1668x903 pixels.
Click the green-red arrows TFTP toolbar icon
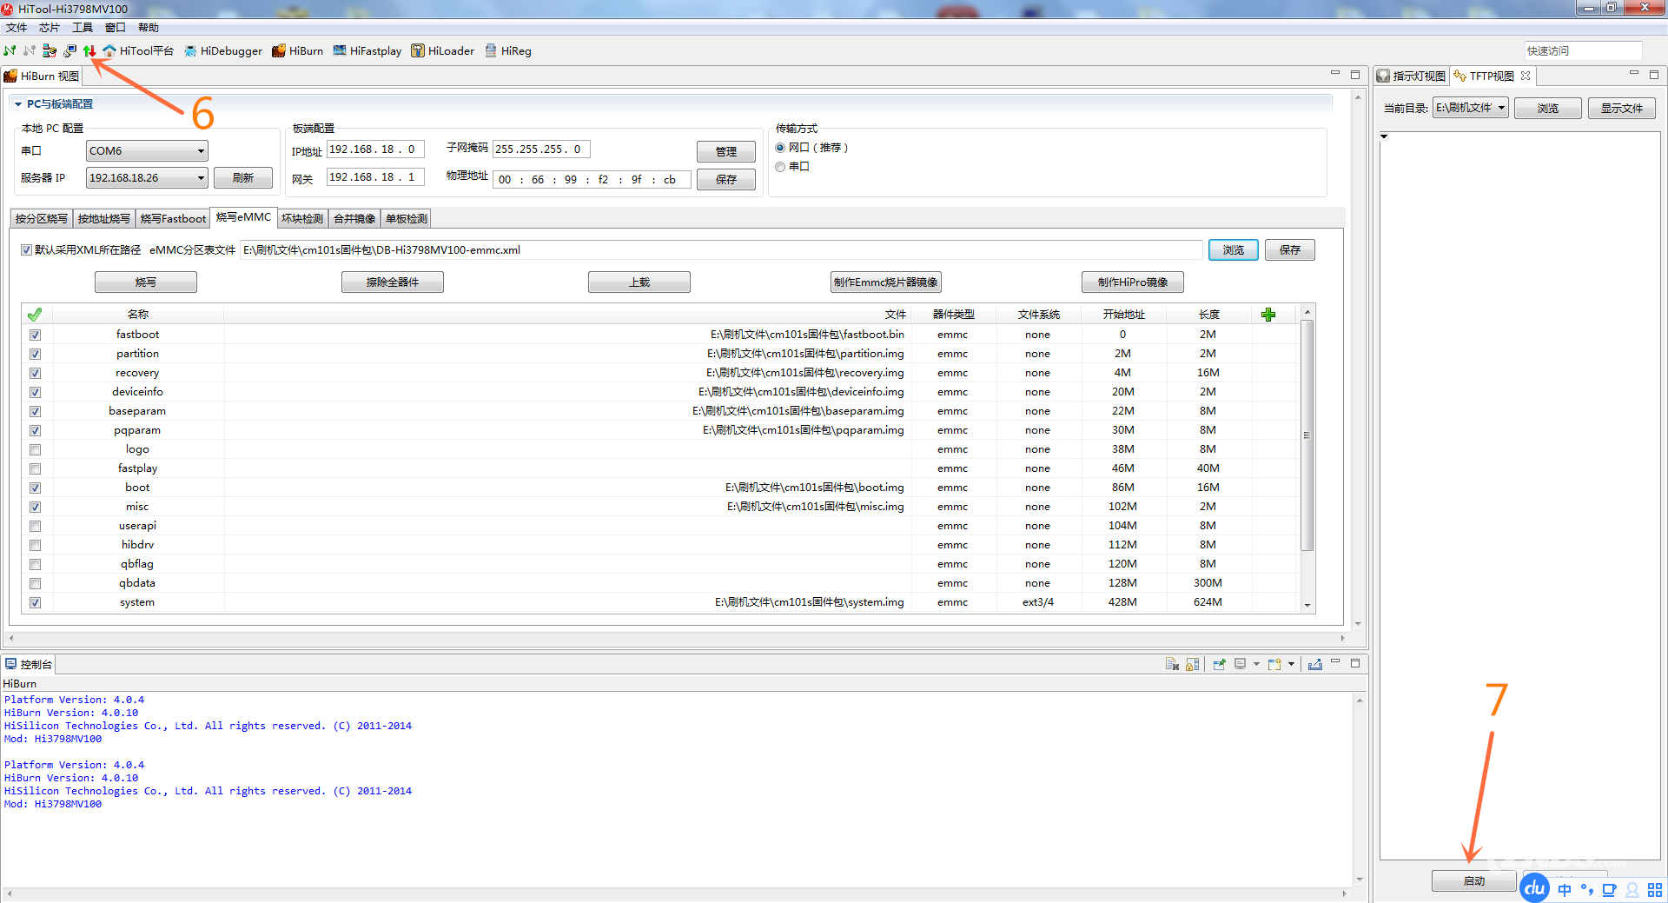coord(89,50)
